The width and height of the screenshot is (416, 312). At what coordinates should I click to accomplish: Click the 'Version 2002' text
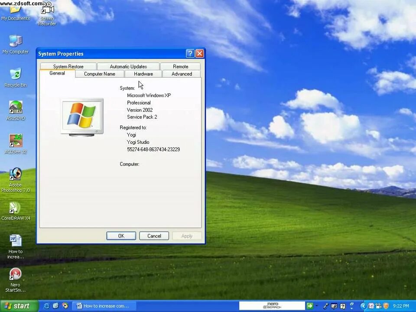[140, 110]
